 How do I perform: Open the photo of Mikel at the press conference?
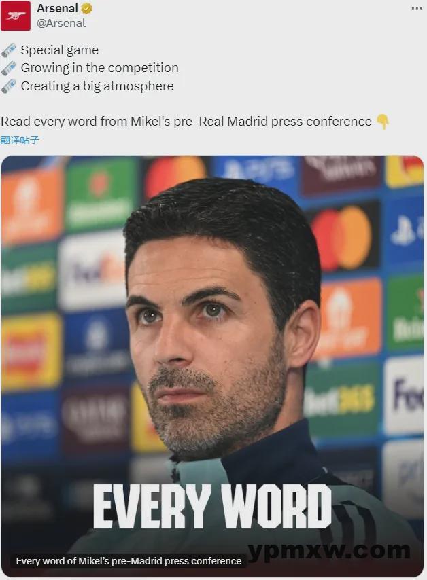point(212,366)
